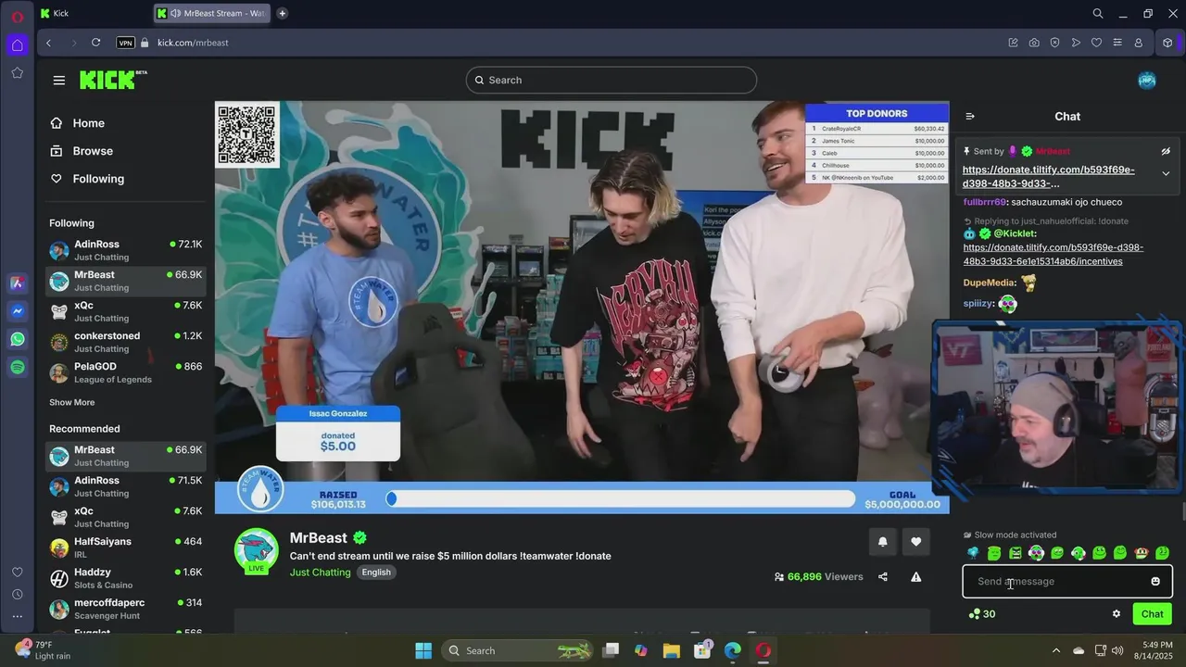The image size is (1186, 667).
Task: Open Browse in sidebar
Action: point(82,151)
